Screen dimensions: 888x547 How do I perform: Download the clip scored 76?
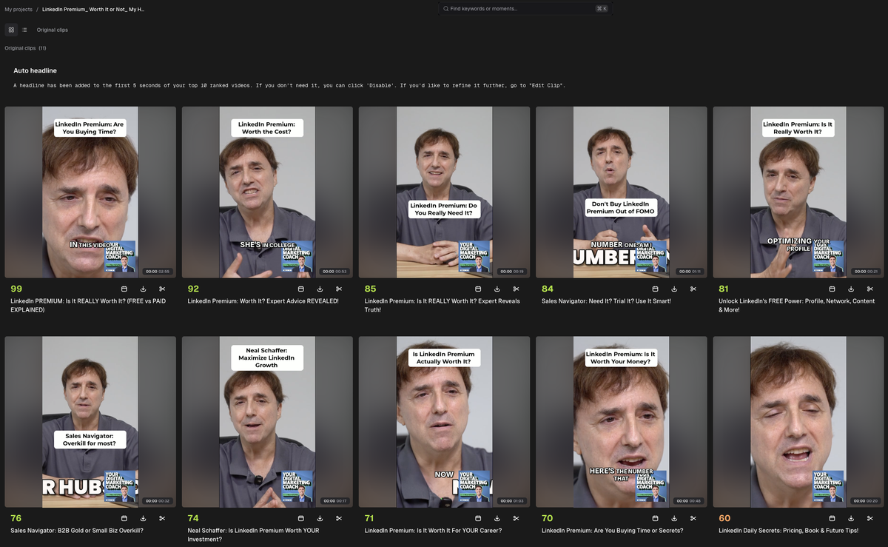click(x=143, y=518)
